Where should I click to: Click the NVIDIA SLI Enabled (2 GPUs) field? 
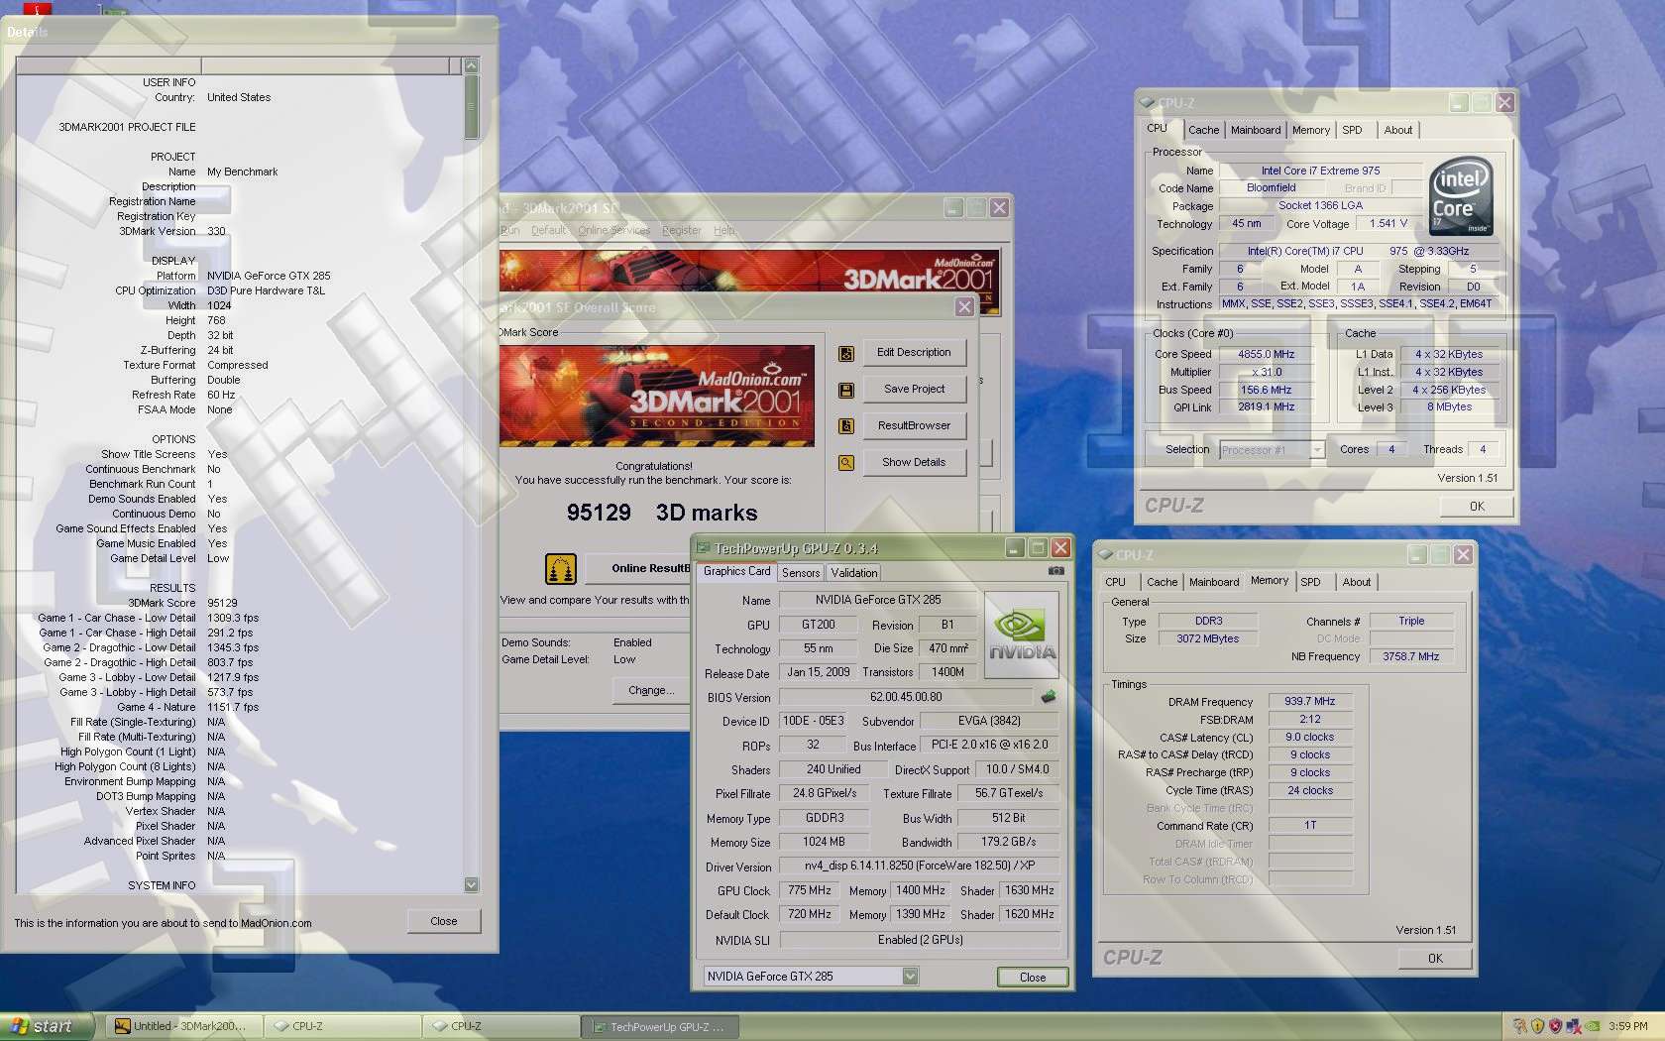point(920,941)
